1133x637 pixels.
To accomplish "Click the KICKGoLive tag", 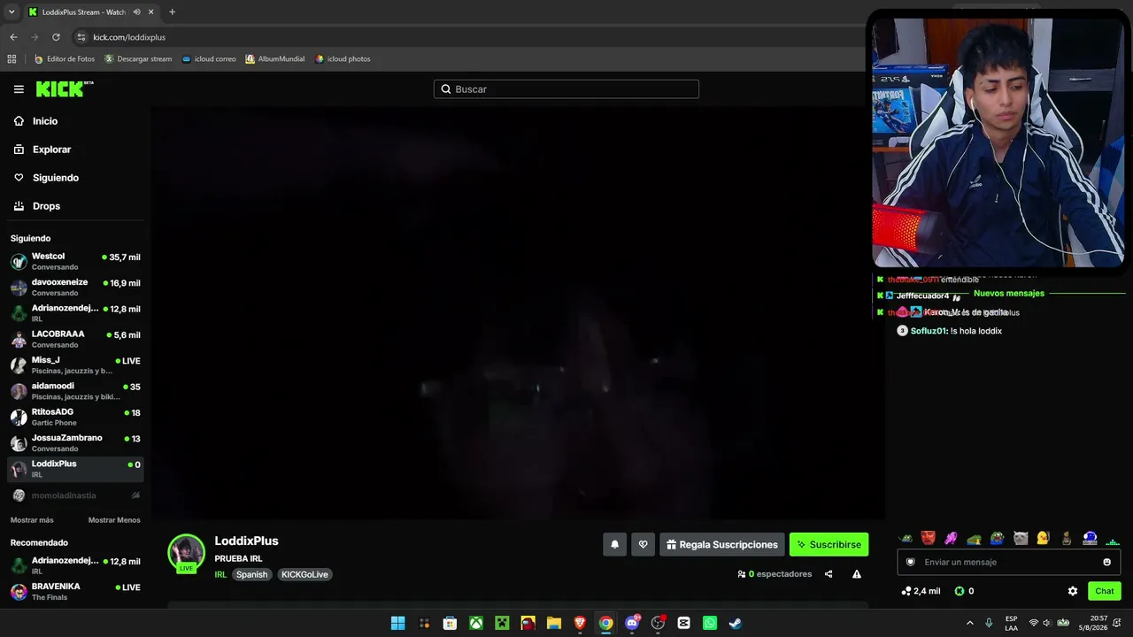I will pyautogui.click(x=304, y=574).
